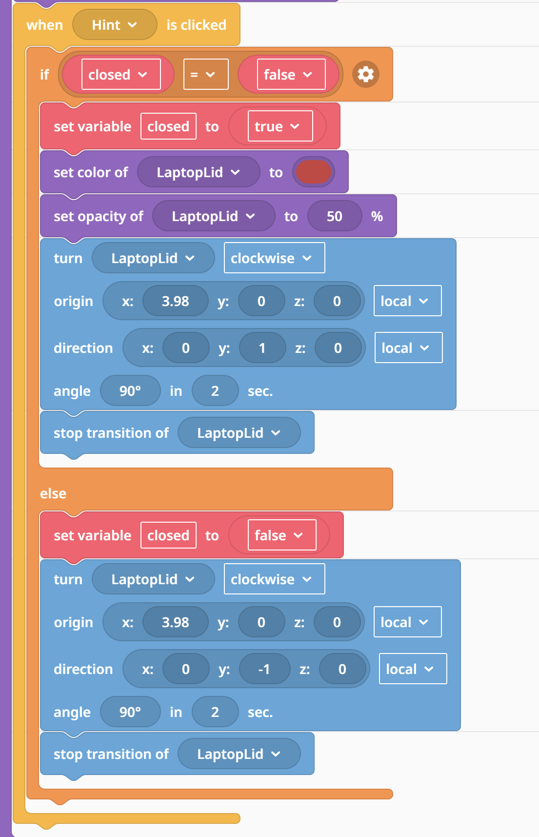The height and width of the screenshot is (837, 539).
Task: Click the else label of the if block
Action: pyautogui.click(x=53, y=493)
